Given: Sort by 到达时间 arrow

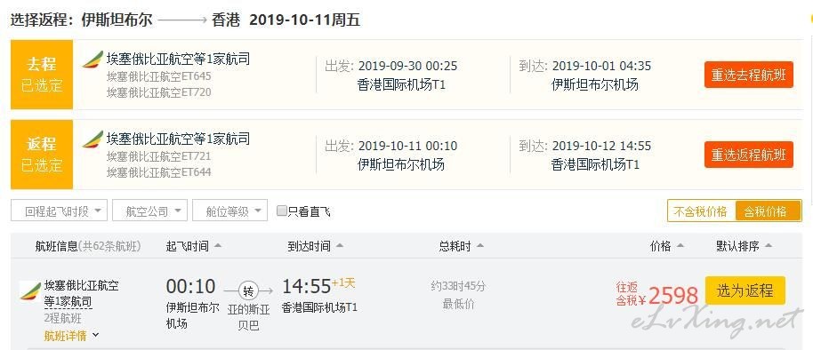Looking at the screenshot, I should point(339,246).
